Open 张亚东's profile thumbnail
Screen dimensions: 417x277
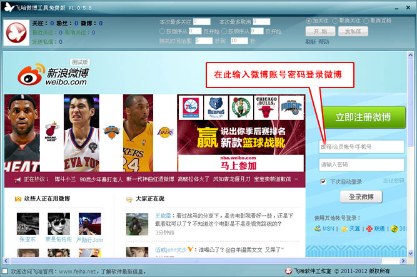28,224
